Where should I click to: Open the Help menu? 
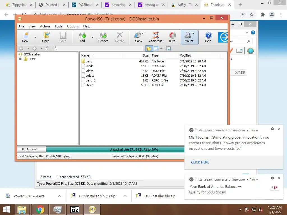(x=87, y=26)
